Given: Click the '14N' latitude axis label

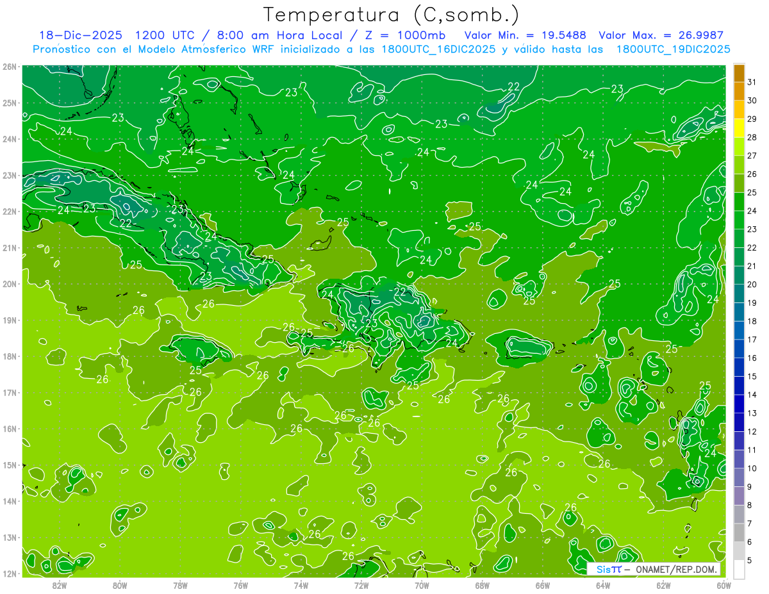Looking at the screenshot, I should coord(10,501).
